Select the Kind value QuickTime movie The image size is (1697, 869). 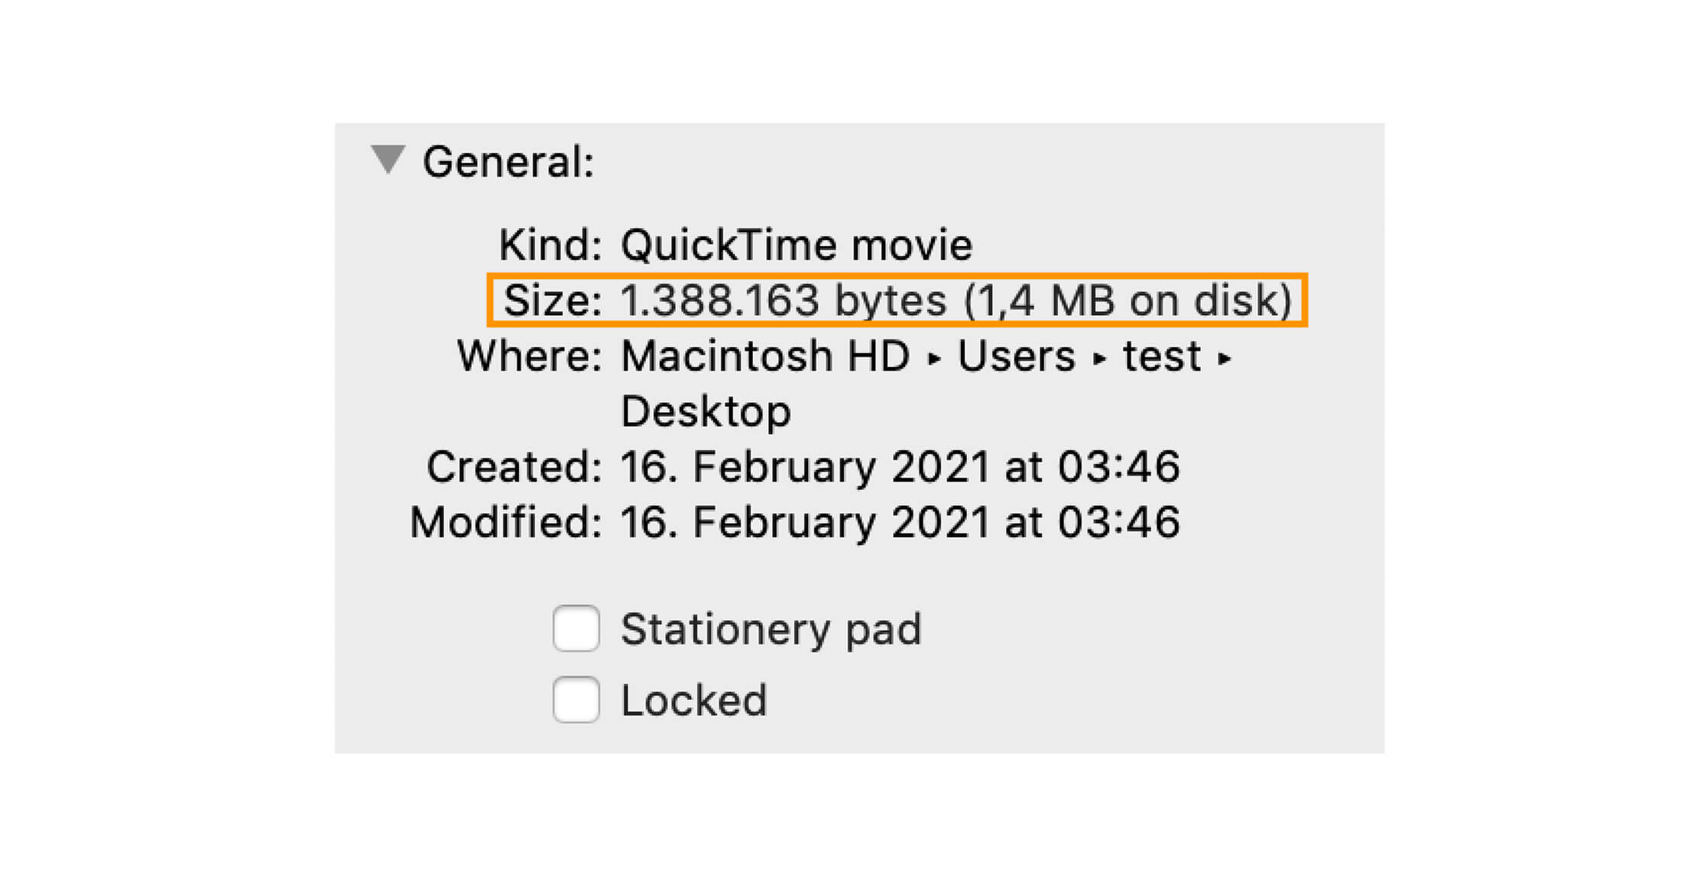797,245
